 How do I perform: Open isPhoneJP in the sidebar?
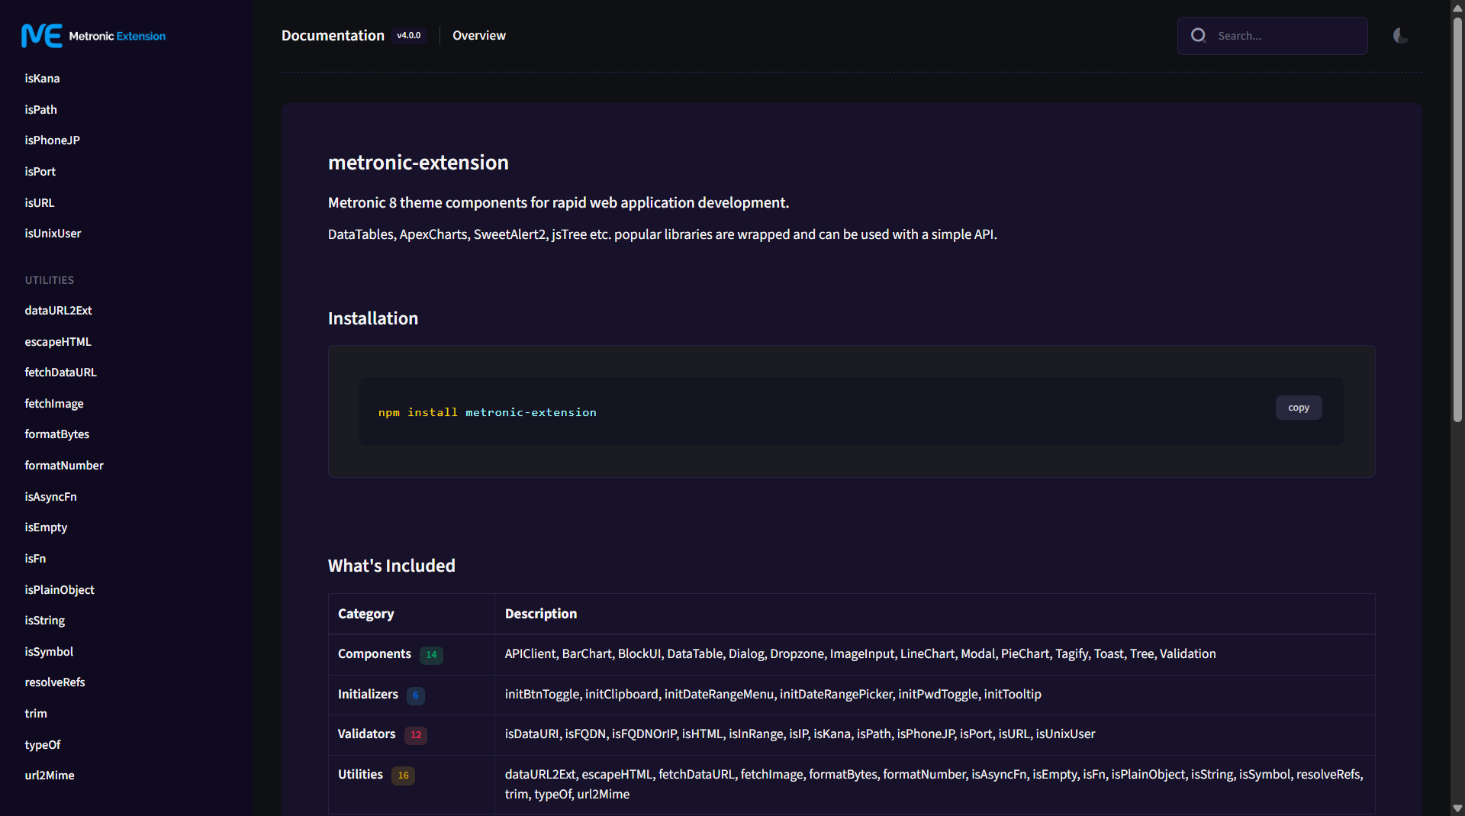click(52, 140)
